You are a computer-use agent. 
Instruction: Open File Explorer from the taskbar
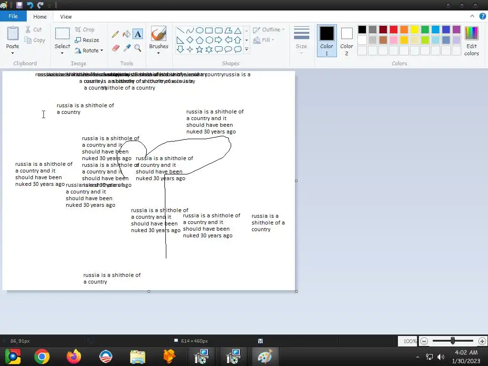point(138,356)
